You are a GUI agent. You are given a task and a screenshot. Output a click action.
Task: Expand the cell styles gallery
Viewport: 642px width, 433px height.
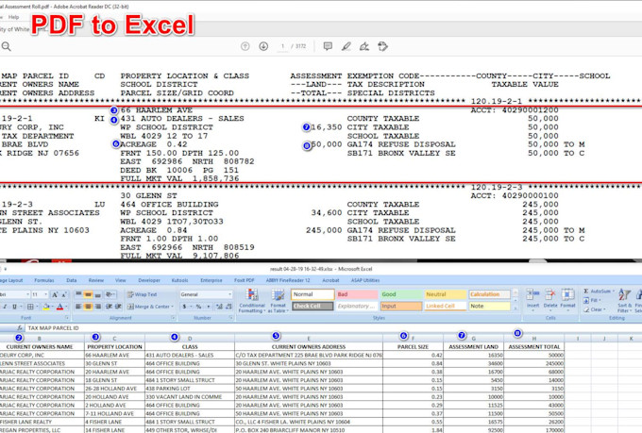coord(515,310)
